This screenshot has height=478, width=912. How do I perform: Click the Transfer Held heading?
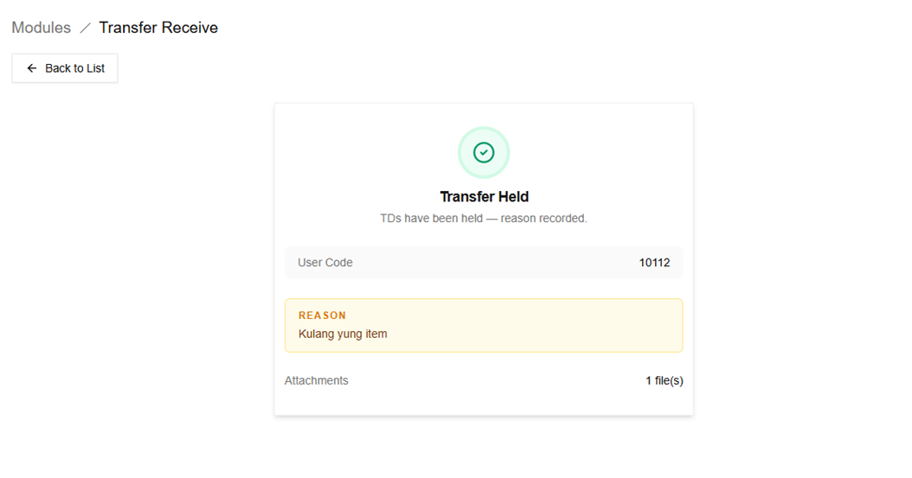point(484,196)
